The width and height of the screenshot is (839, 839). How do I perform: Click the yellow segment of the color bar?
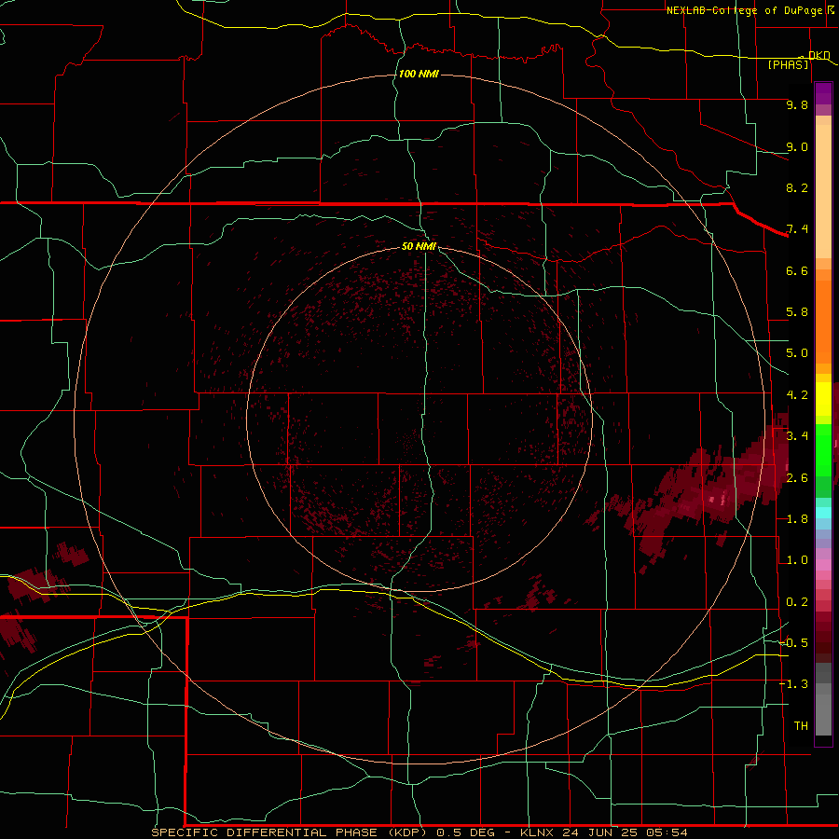(823, 399)
